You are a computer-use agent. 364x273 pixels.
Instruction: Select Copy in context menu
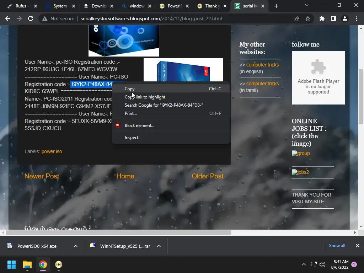[171, 89]
